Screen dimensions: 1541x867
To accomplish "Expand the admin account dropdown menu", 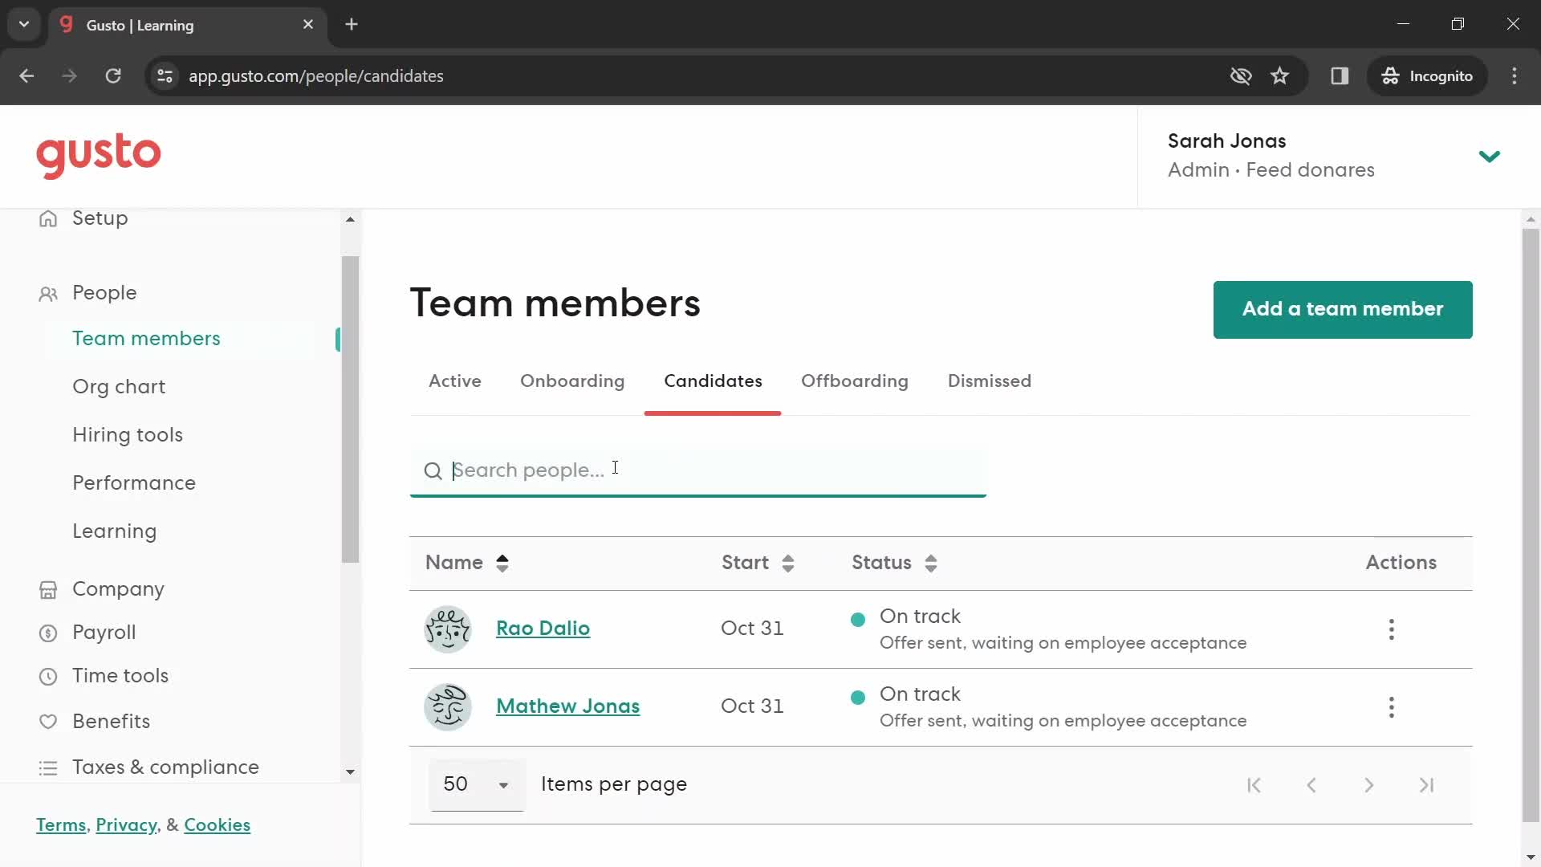I will 1490,155.
